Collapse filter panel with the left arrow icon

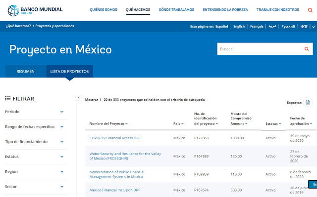pos(79,98)
